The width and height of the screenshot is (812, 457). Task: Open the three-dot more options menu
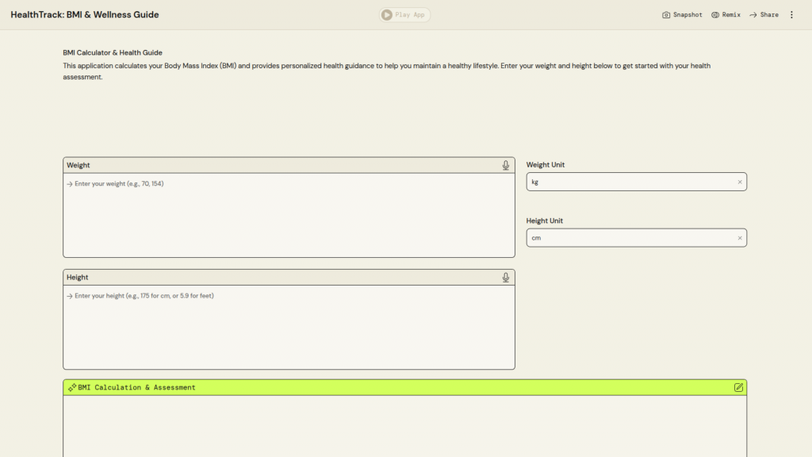(x=791, y=14)
